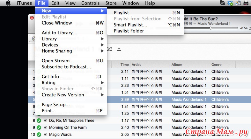Select Add to Library…
Viewport: 251px width, 139px height.
[x=71, y=33]
